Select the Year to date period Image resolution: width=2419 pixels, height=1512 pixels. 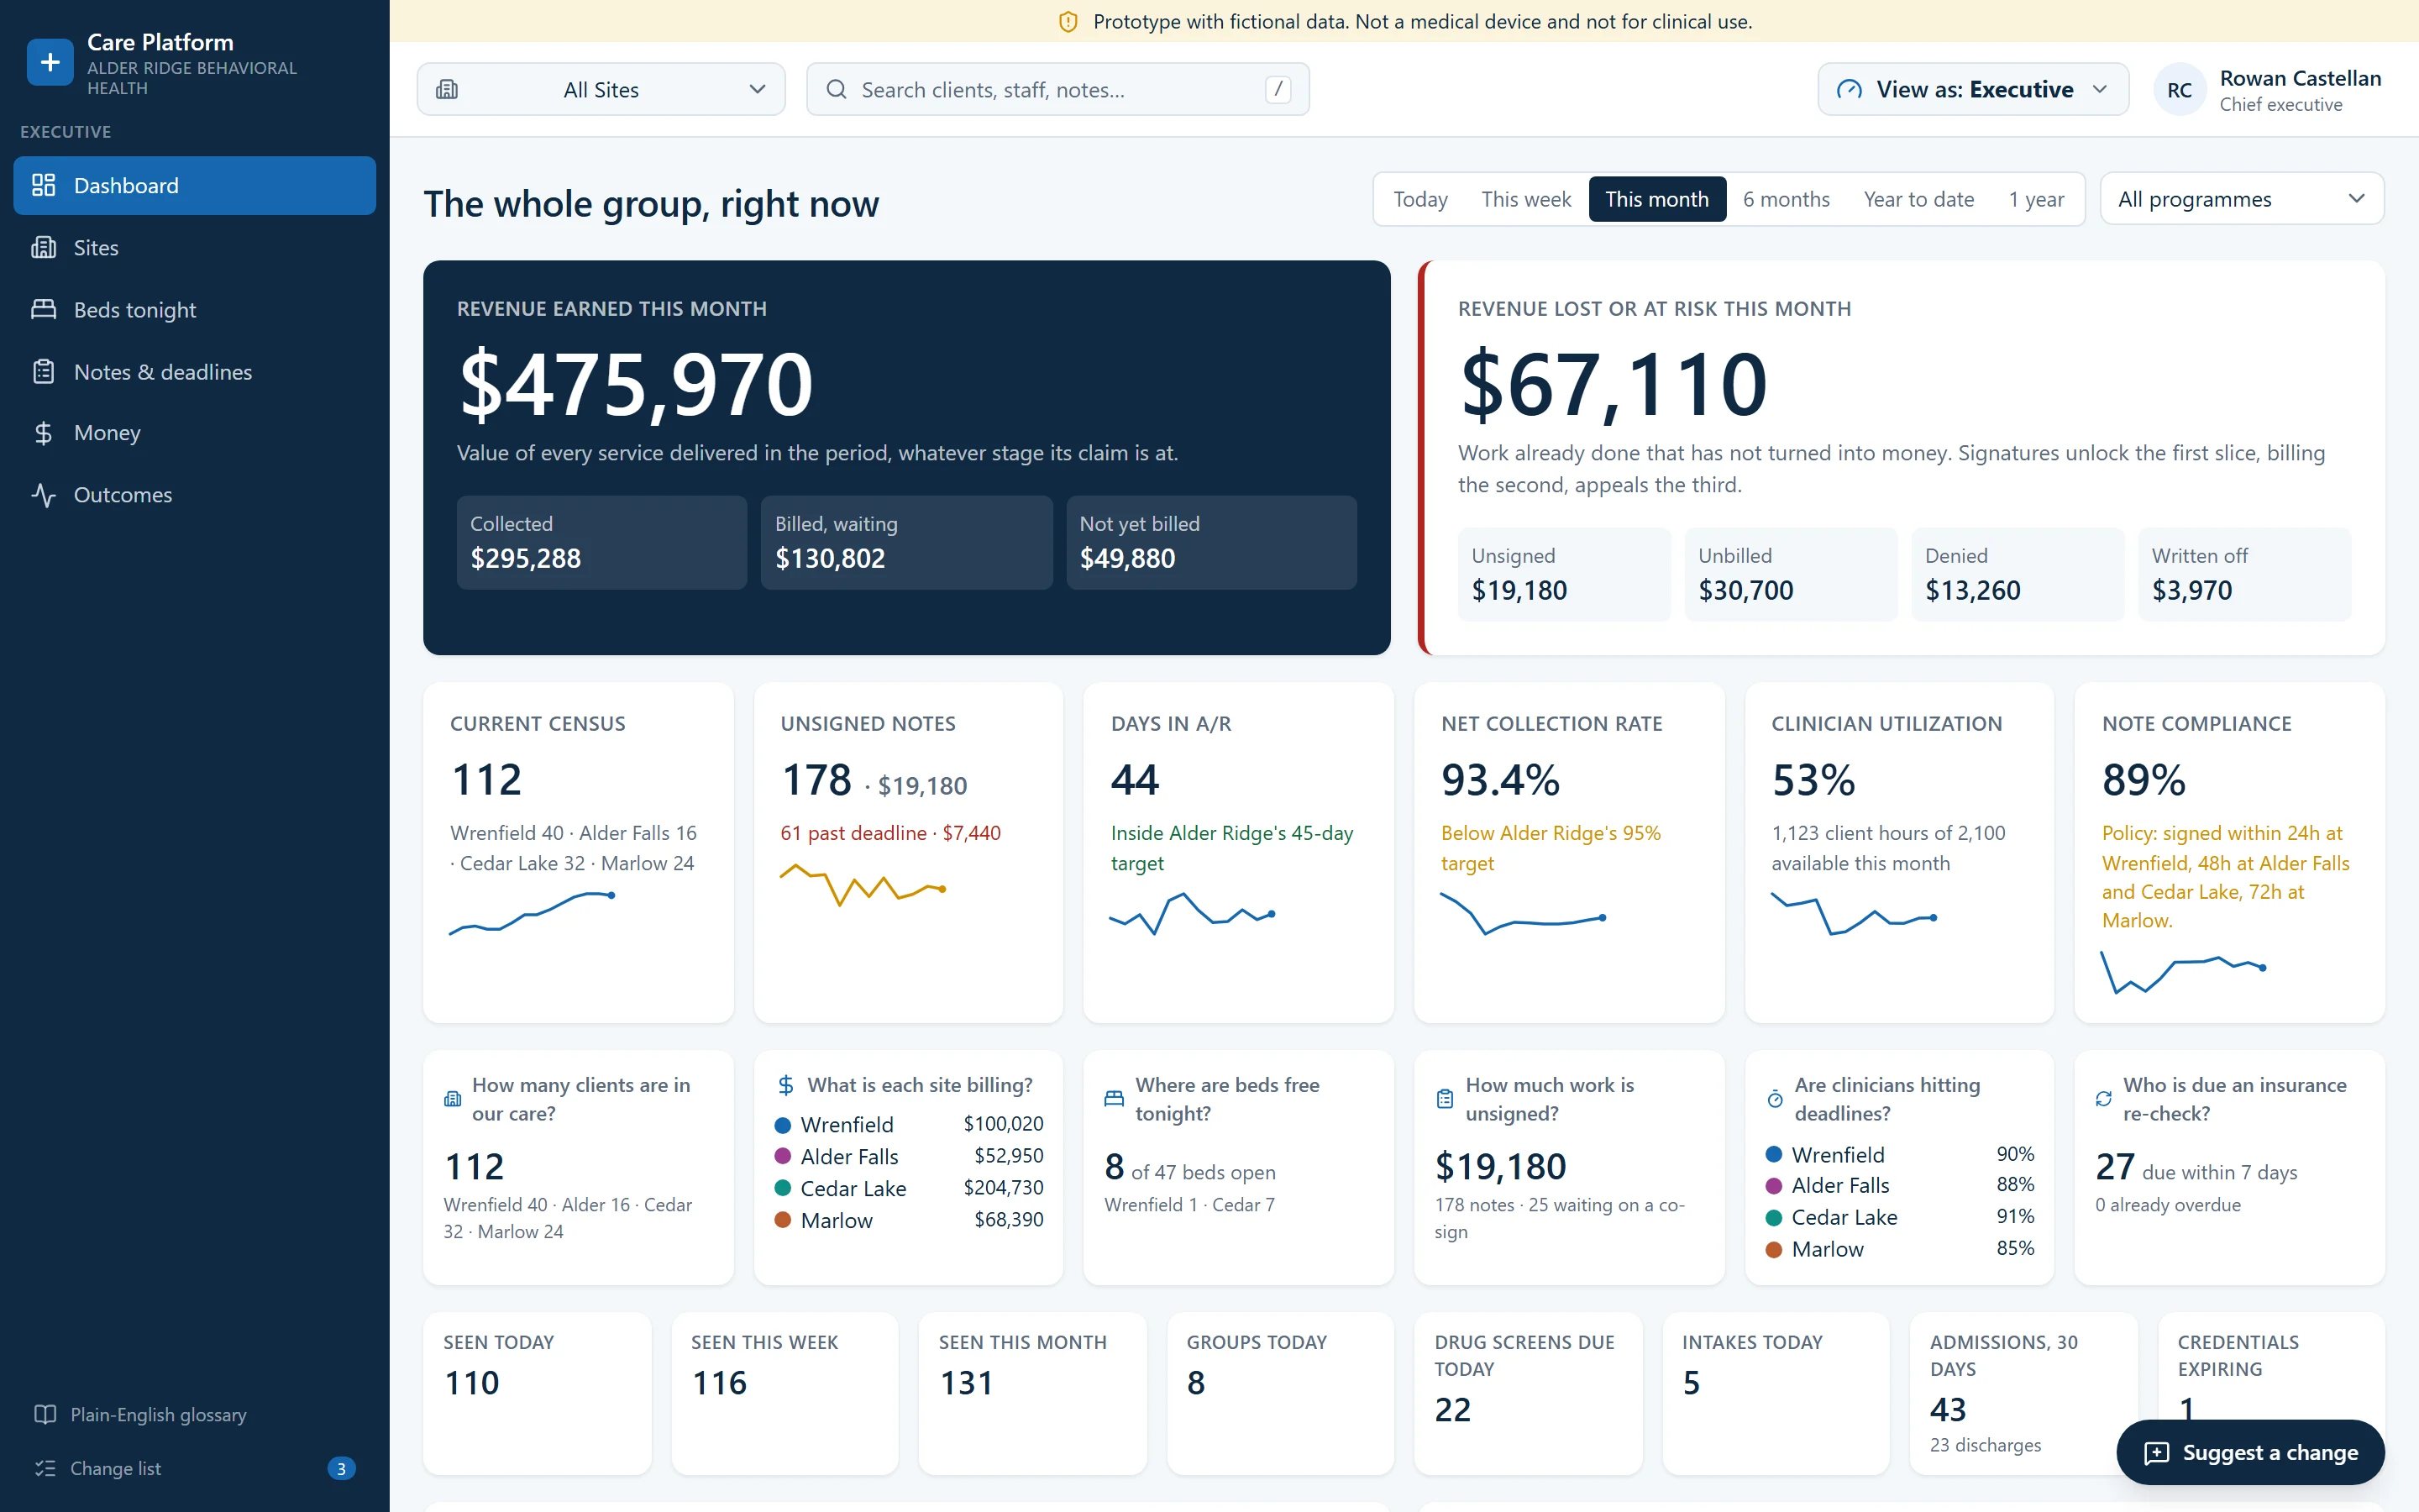[1918, 199]
